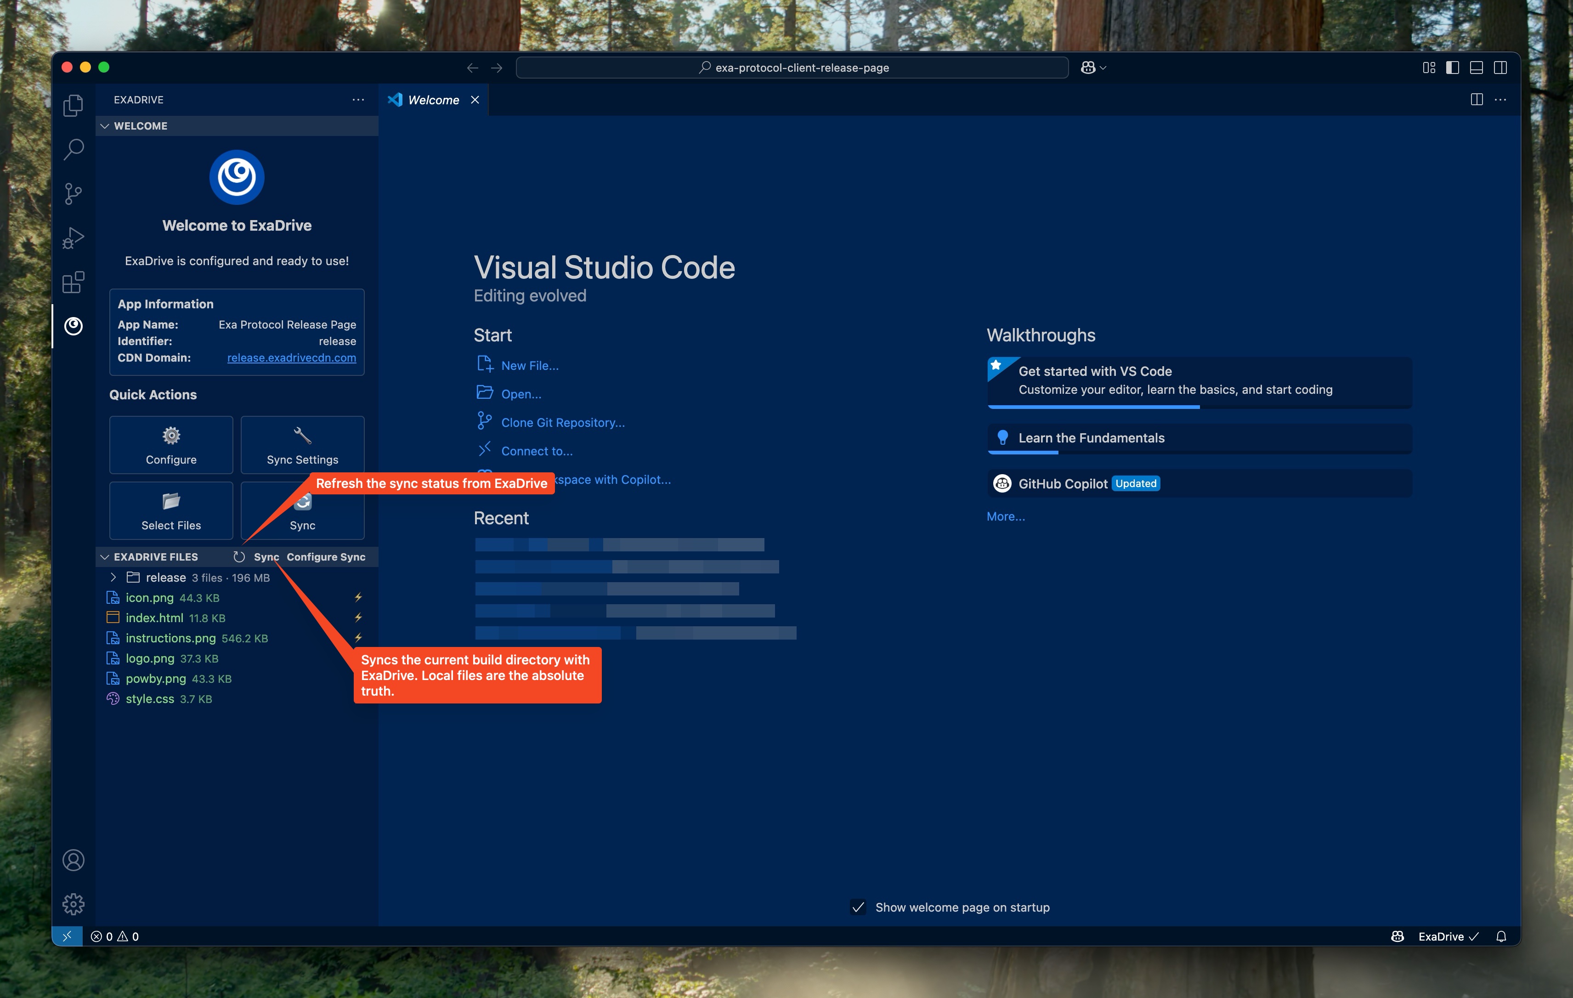
Task: Open the Source Control view
Action: coord(73,193)
